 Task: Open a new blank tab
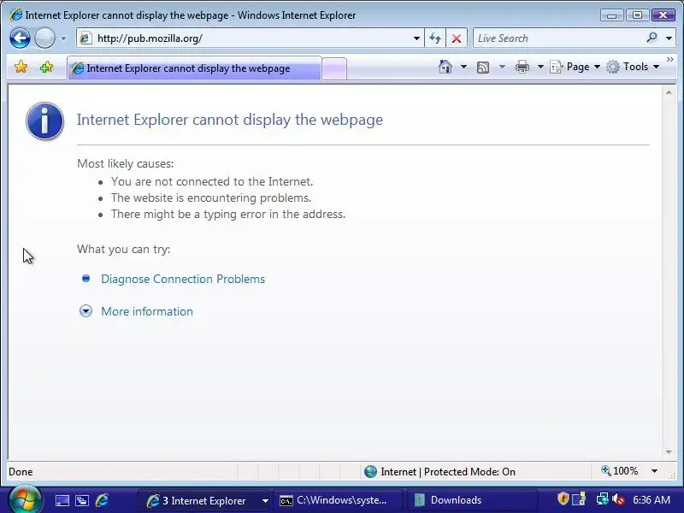(x=334, y=68)
